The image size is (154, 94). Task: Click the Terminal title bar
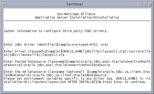(75, 4)
